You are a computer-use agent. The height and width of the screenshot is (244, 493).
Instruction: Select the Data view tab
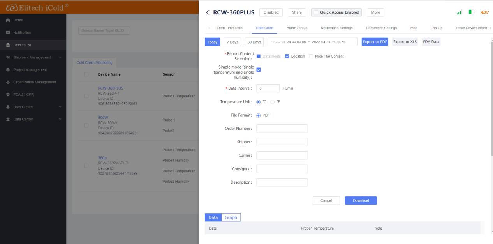tap(213, 217)
